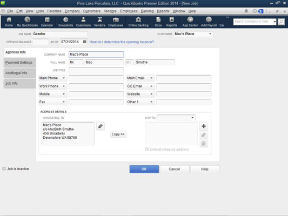Open the Website field type dropdown
The height and width of the screenshot is (216, 288).
(151, 94)
